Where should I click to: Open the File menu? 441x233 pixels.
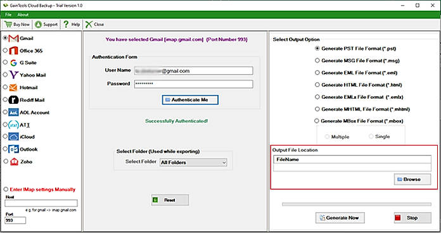click(8, 15)
